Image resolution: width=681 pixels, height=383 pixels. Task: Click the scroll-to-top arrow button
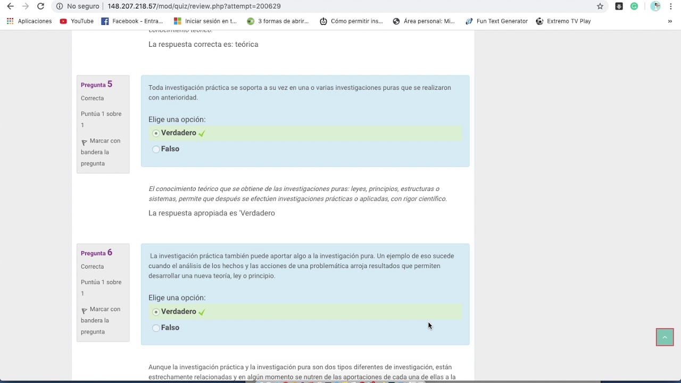(x=665, y=337)
